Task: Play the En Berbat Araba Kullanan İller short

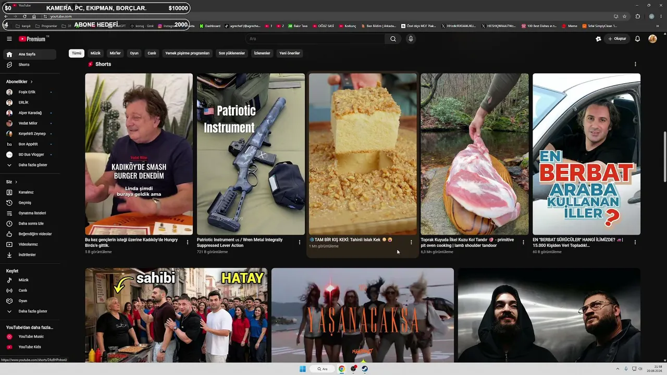Action: 586,154
